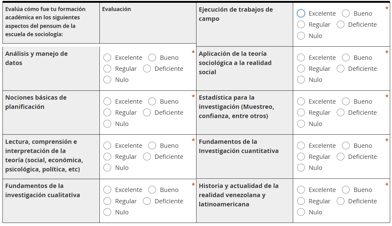Mark Bueno for Nociones básicas de planificación
The height and width of the screenshot is (226, 392).
[152, 102]
